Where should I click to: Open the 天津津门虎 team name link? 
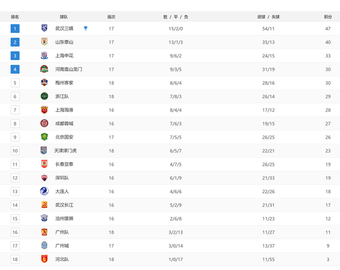(x=65, y=151)
